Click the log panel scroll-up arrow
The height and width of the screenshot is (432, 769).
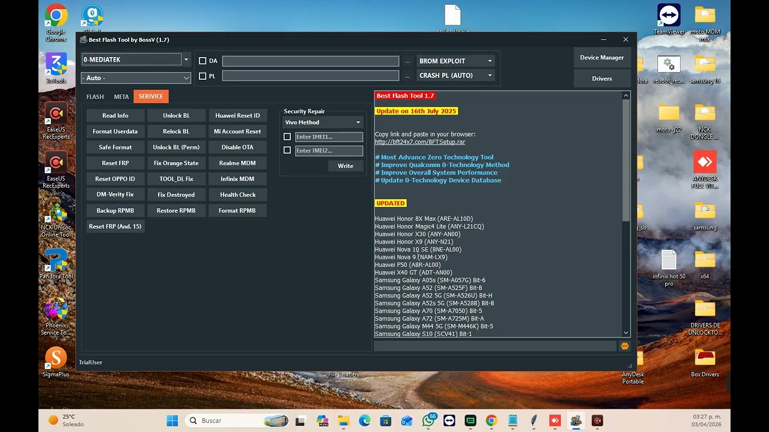(626, 95)
